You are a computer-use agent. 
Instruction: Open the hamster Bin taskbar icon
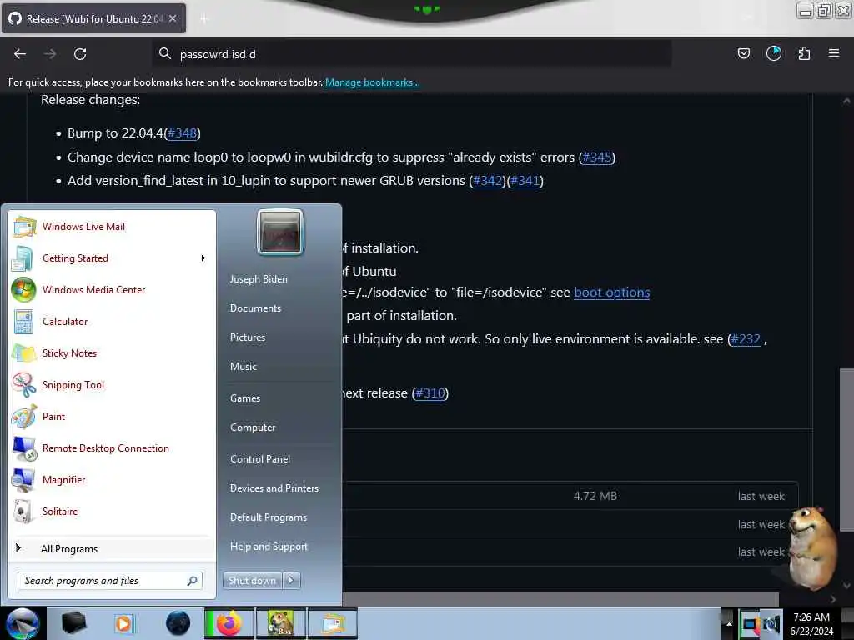pos(281,623)
